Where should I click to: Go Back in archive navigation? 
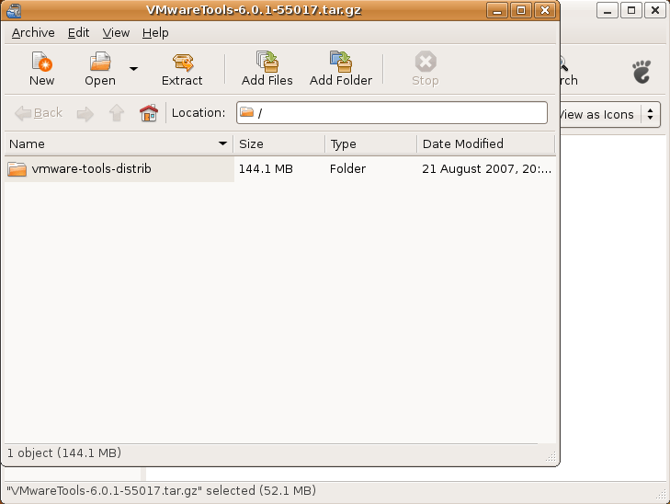pos(39,113)
